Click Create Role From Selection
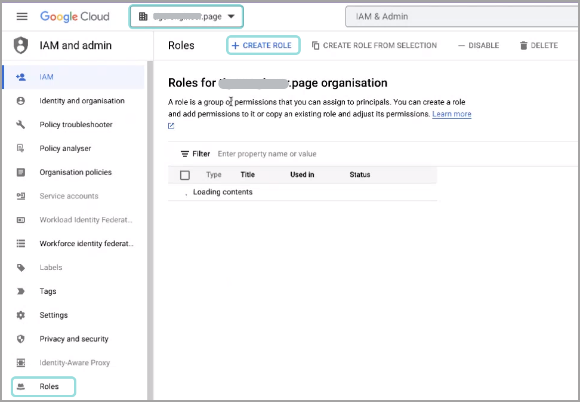580x402 pixels. (374, 45)
